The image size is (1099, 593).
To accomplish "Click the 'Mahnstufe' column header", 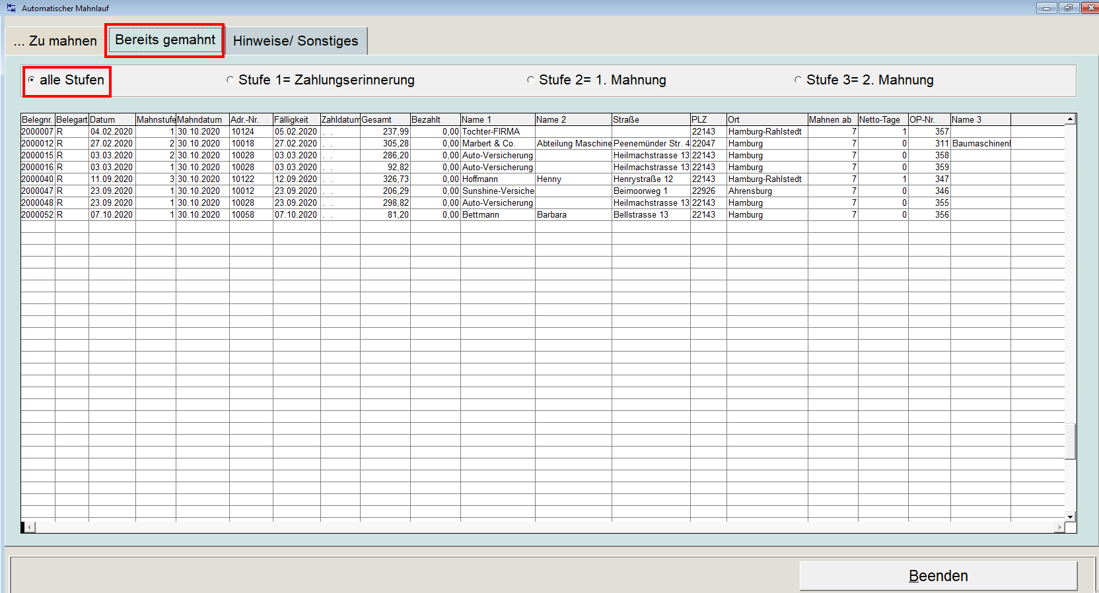I will pyautogui.click(x=156, y=119).
